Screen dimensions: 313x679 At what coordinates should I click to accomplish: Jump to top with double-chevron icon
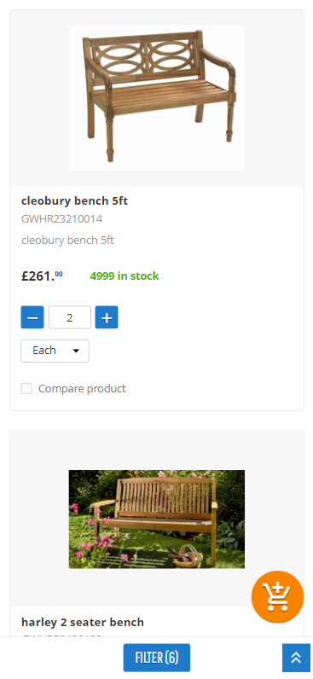pos(296,658)
